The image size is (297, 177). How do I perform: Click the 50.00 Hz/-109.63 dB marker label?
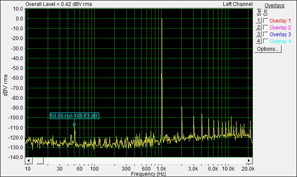tap(74, 116)
